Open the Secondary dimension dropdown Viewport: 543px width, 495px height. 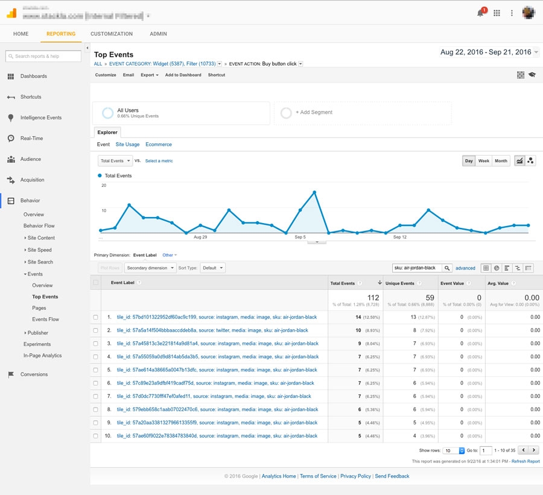[x=151, y=268]
